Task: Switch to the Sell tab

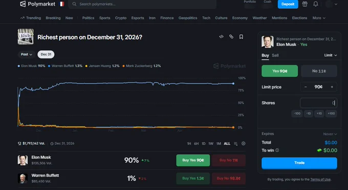Action: pyautogui.click(x=275, y=55)
